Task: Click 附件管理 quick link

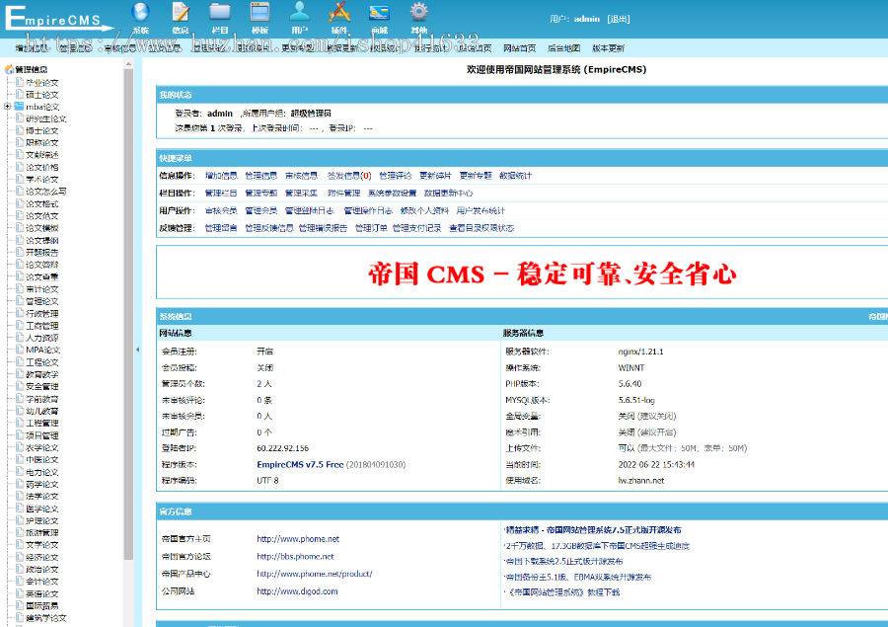Action: click(343, 194)
